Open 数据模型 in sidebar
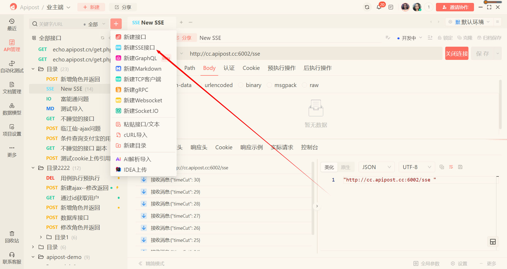This screenshot has height=269, width=507. (12, 109)
